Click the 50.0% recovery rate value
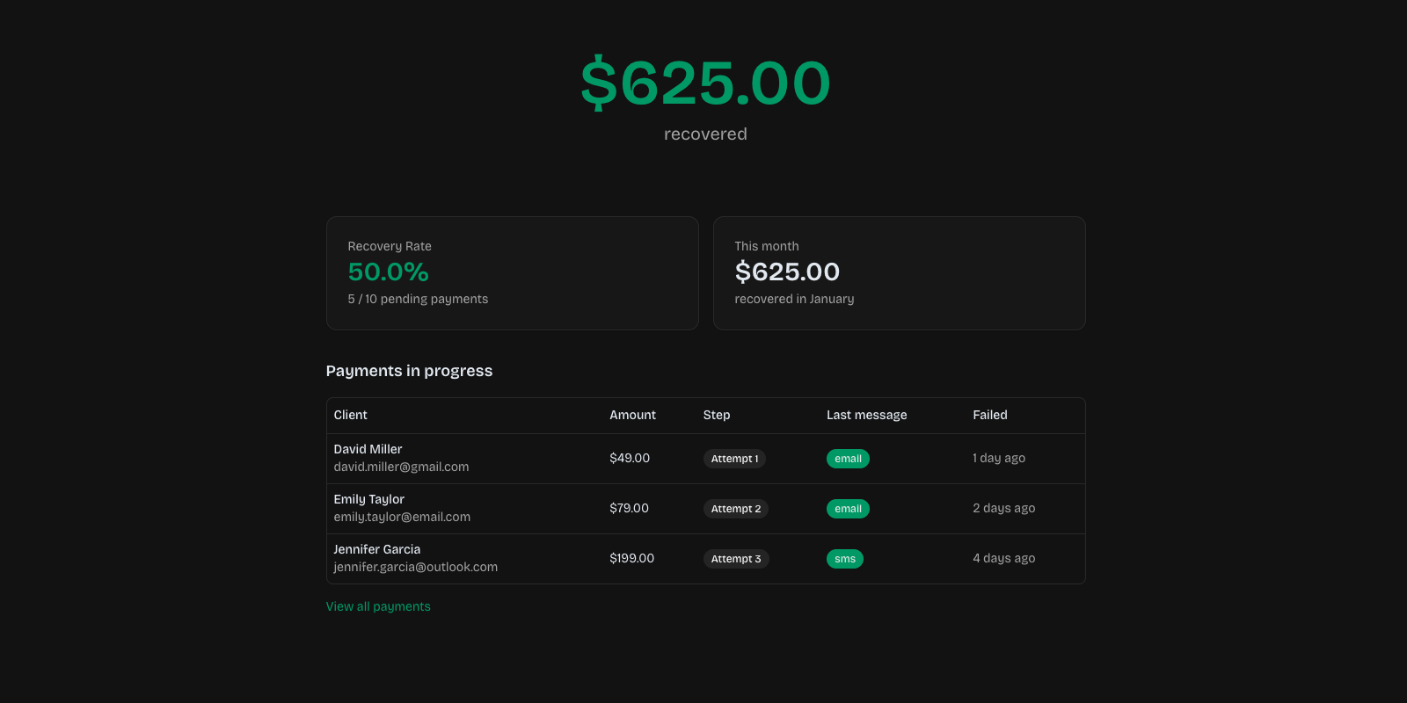Viewport: 1407px width, 703px height. pos(388,272)
